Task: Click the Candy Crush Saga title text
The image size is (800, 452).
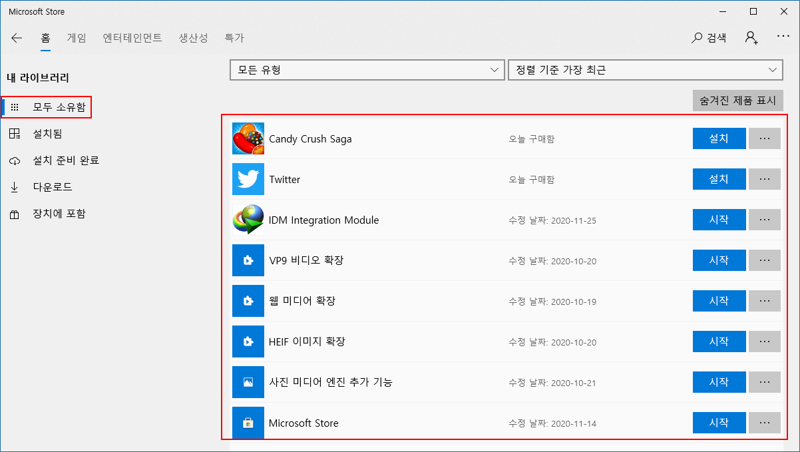Action: click(310, 139)
